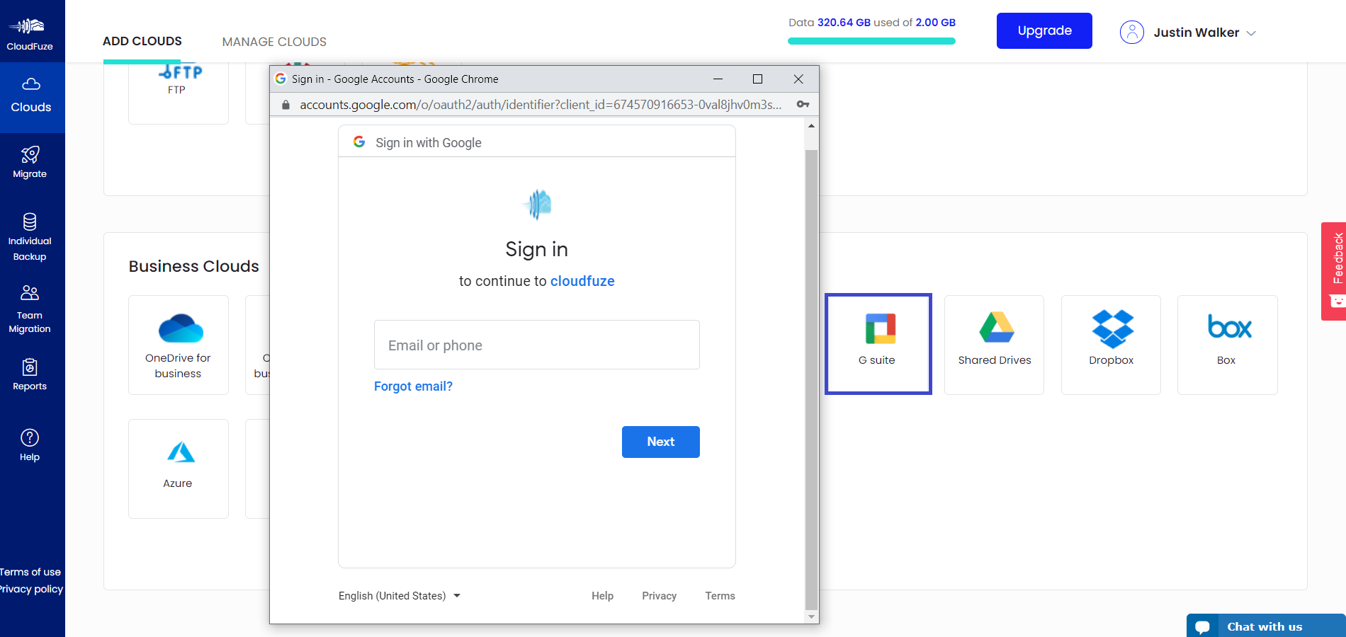
Task: Click the popup vertical scrollbar thumb
Action: click(x=812, y=379)
